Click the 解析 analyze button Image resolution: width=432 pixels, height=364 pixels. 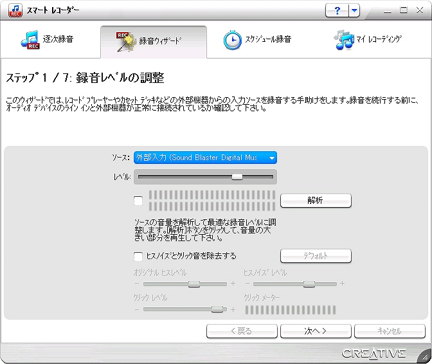(x=316, y=200)
